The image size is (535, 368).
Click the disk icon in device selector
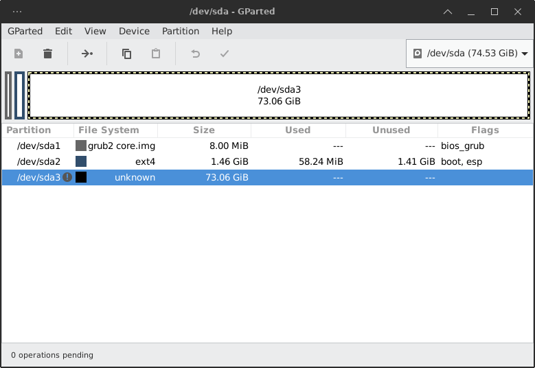point(418,54)
